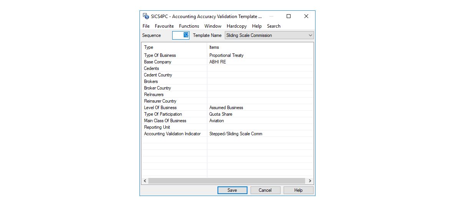455x206 pixels.
Task: Click the horizontal scrollbar right arrow
Action: point(310,181)
